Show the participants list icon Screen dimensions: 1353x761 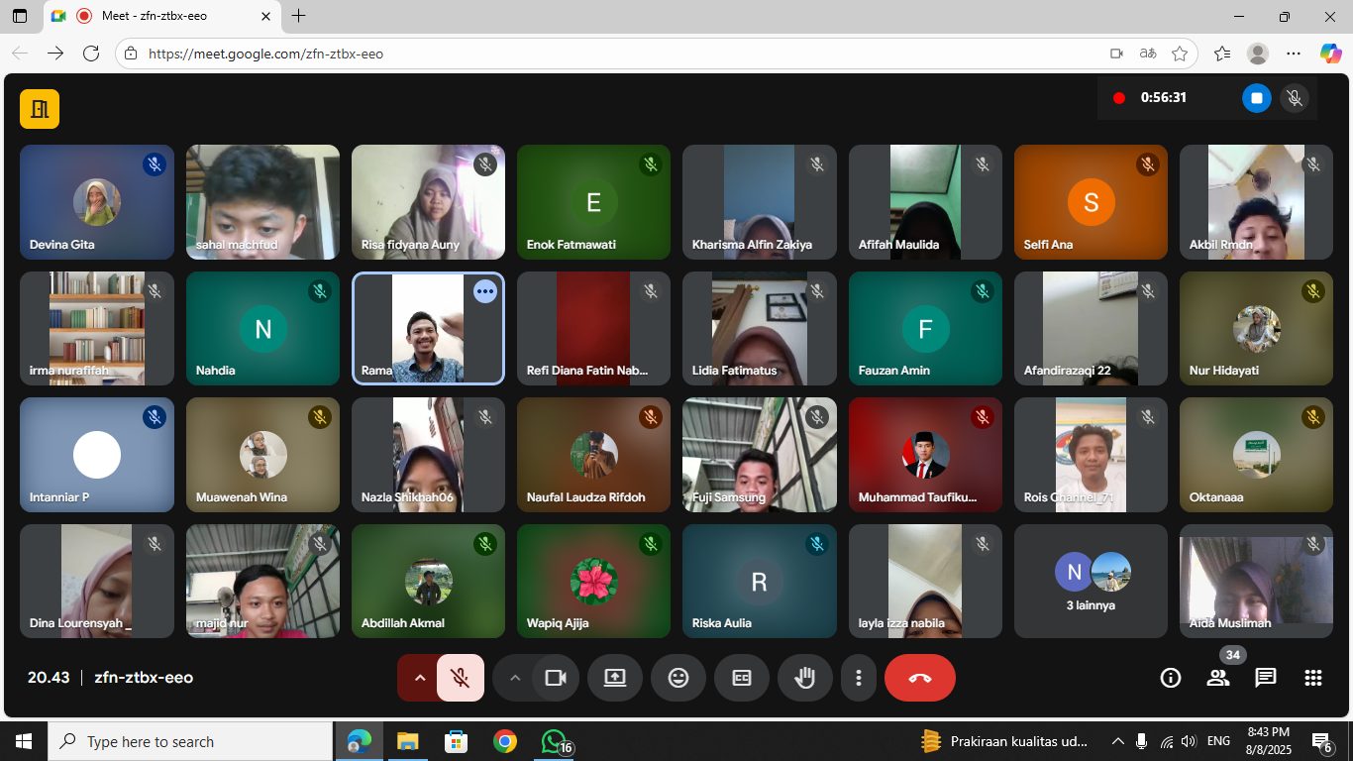click(1218, 678)
